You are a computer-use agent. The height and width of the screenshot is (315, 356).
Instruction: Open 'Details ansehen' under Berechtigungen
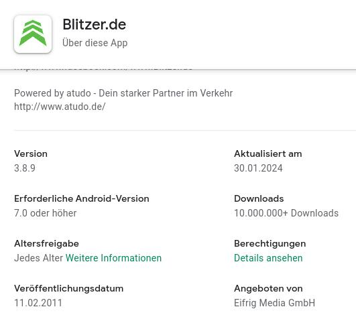[268, 258]
